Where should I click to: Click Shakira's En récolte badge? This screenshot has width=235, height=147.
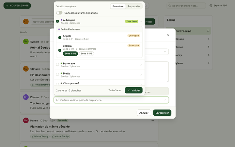point(133,46)
